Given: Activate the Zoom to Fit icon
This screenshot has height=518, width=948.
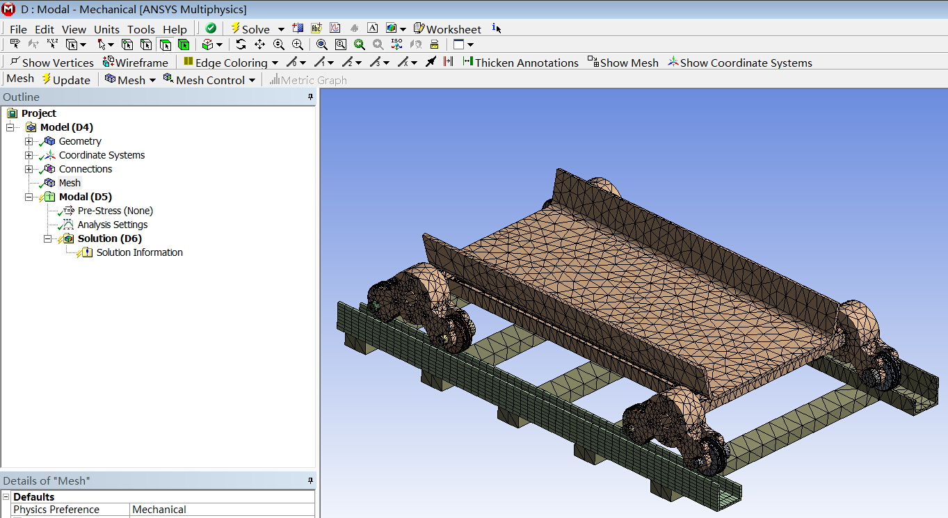Looking at the screenshot, I should point(321,44).
